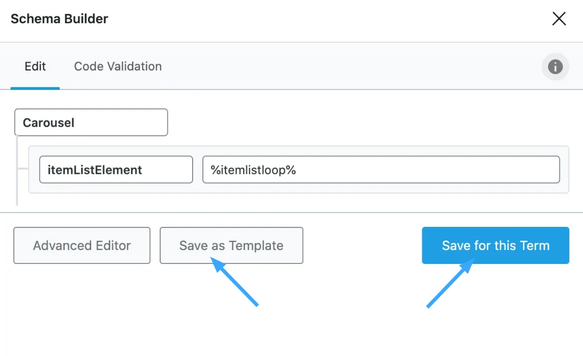The height and width of the screenshot is (356, 583).
Task: Click the Advanced Editor button
Action: point(82,245)
